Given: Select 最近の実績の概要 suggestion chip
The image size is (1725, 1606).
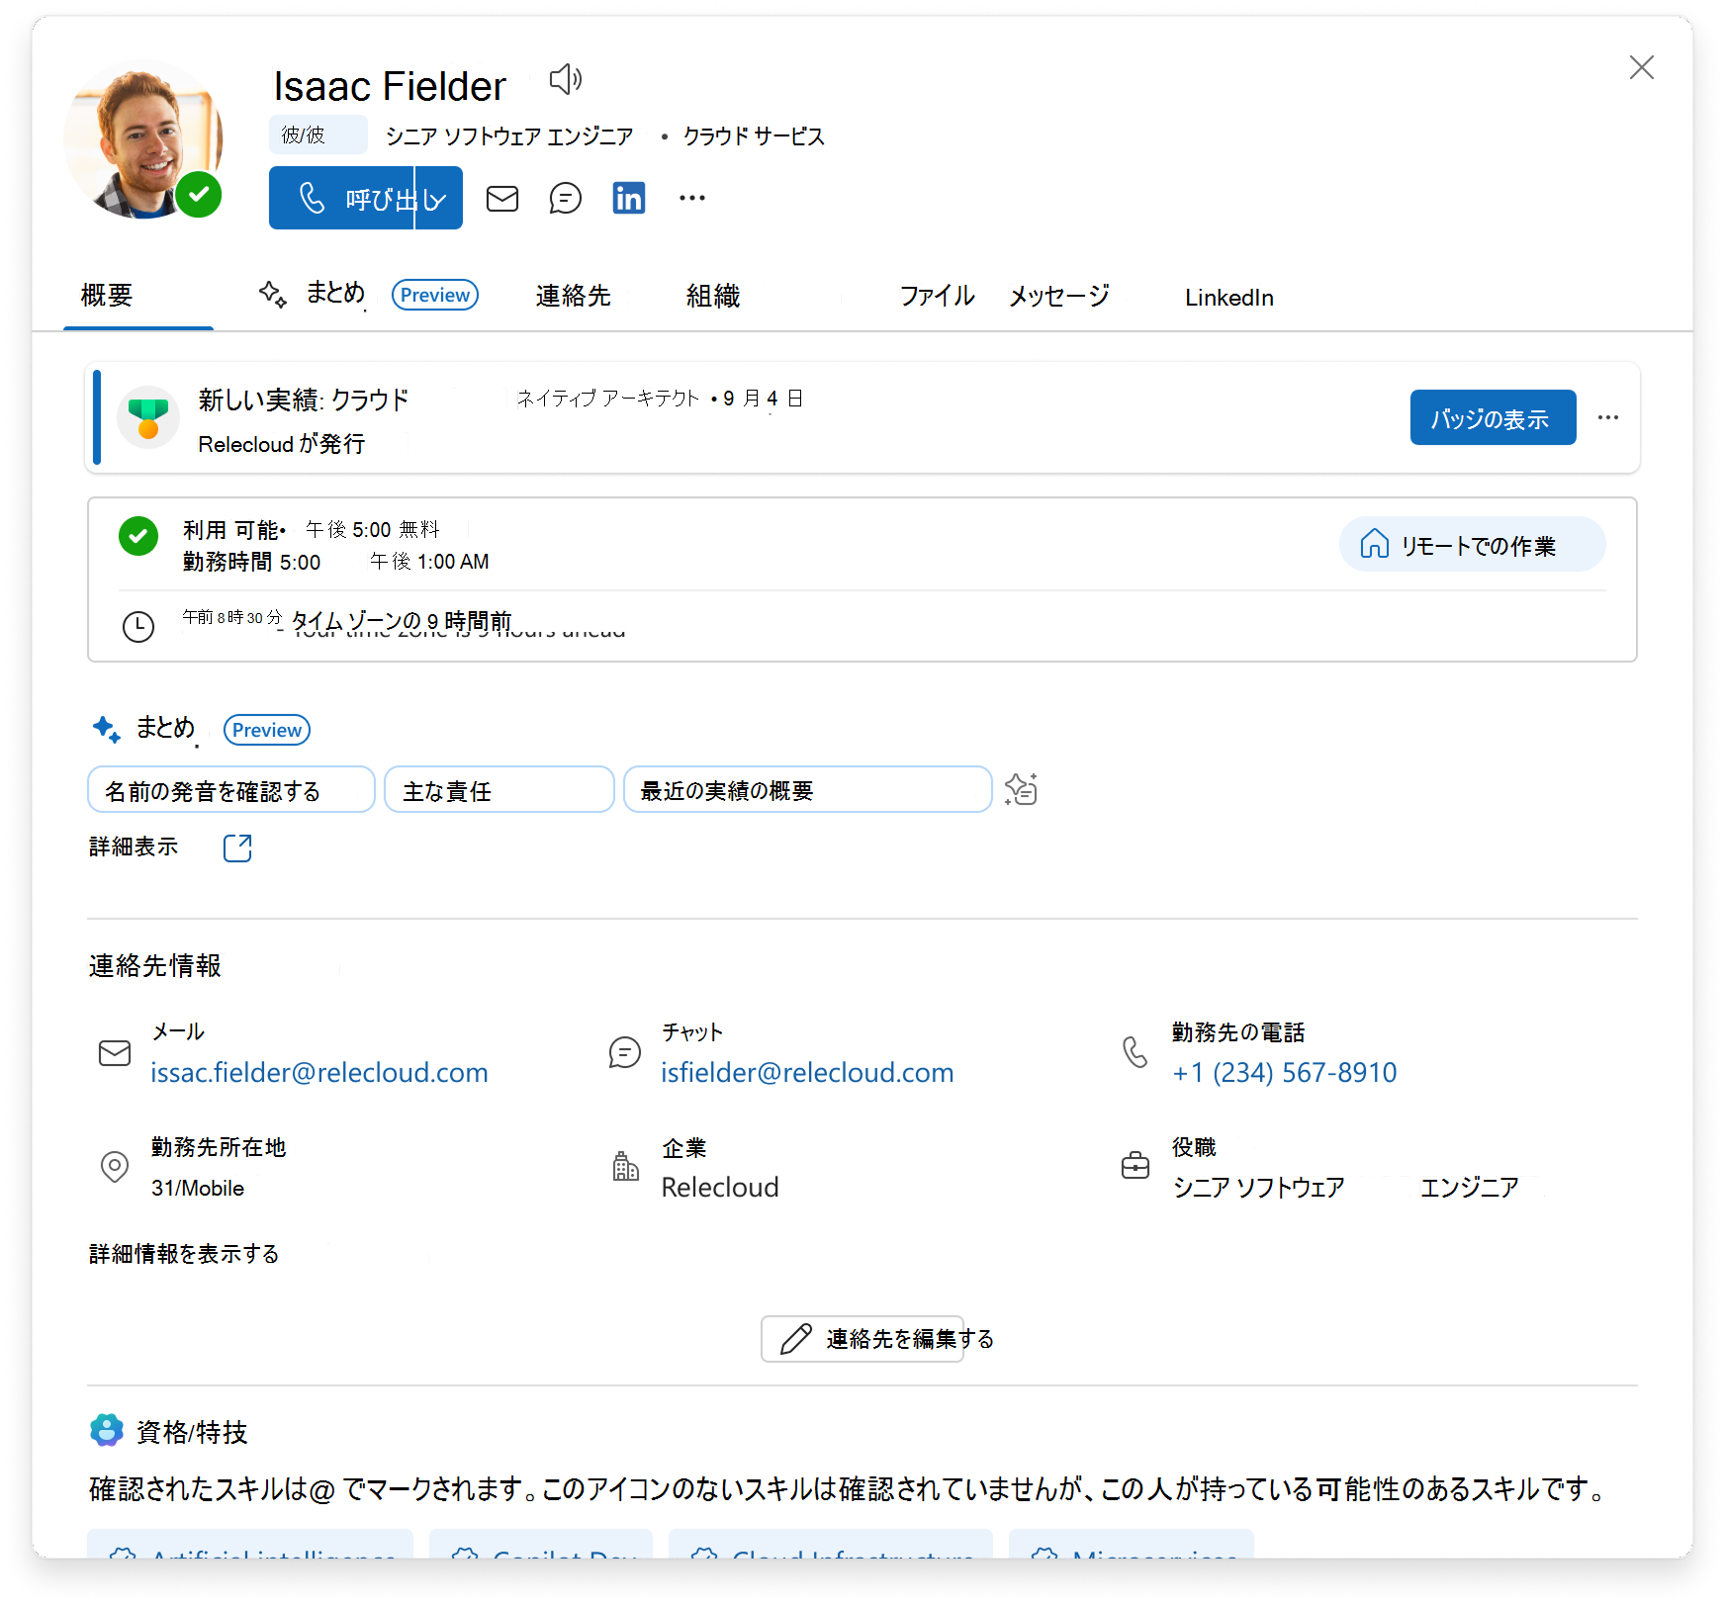Looking at the screenshot, I should tap(808, 789).
